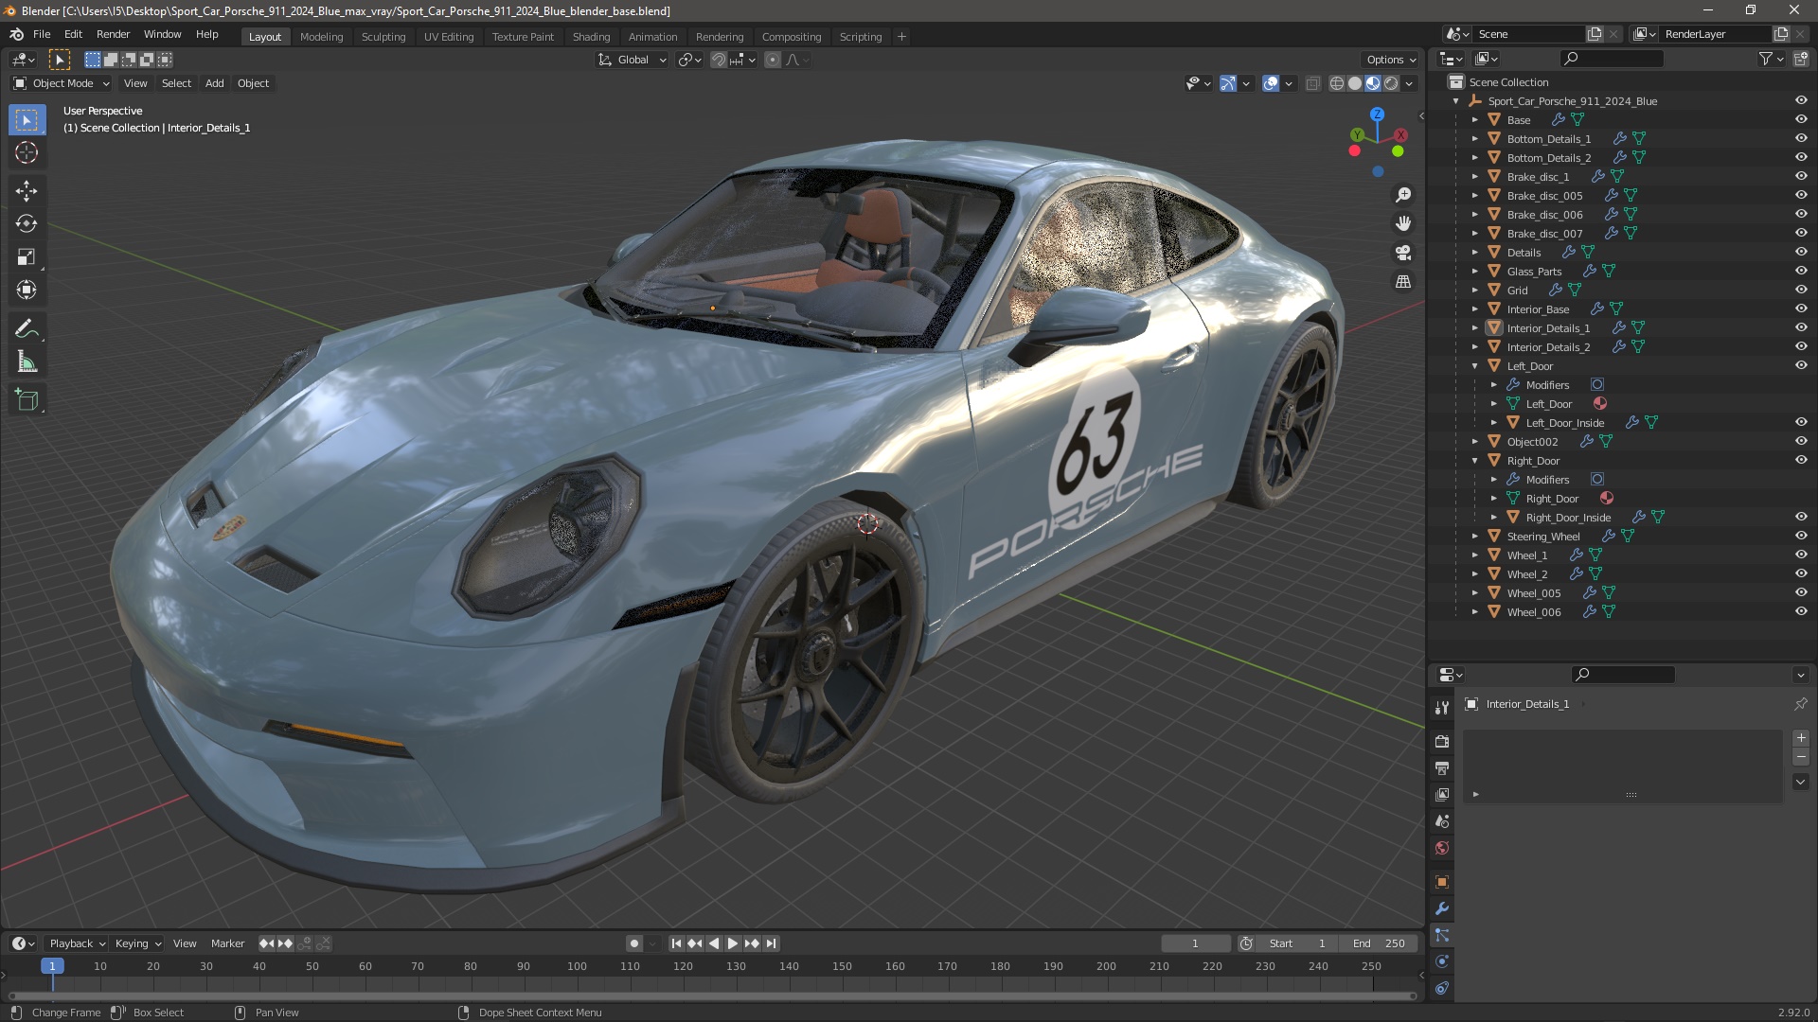Open the Playback dropdown in timeline
This screenshot has width=1818, height=1022.
click(x=77, y=943)
